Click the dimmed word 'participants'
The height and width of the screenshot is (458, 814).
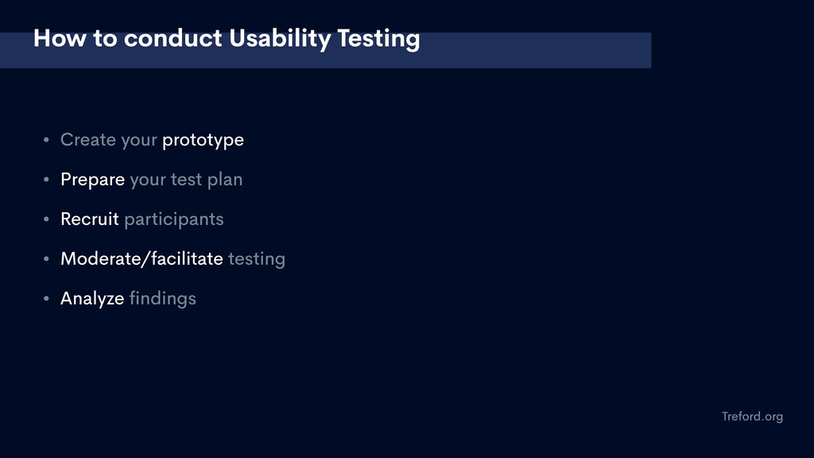(174, 220)
